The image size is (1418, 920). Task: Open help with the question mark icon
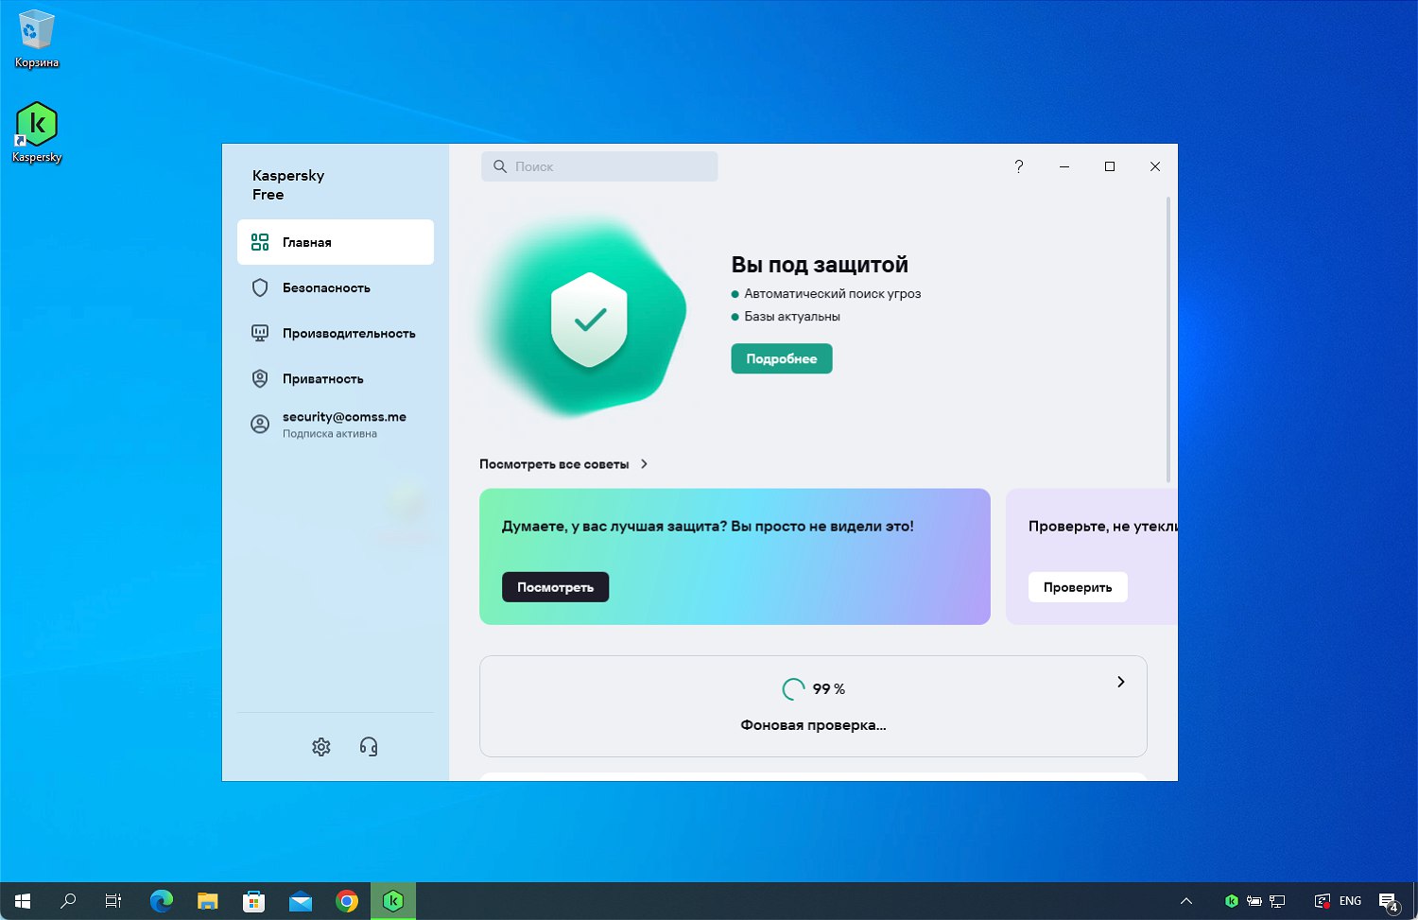(x=1018, y=166)
